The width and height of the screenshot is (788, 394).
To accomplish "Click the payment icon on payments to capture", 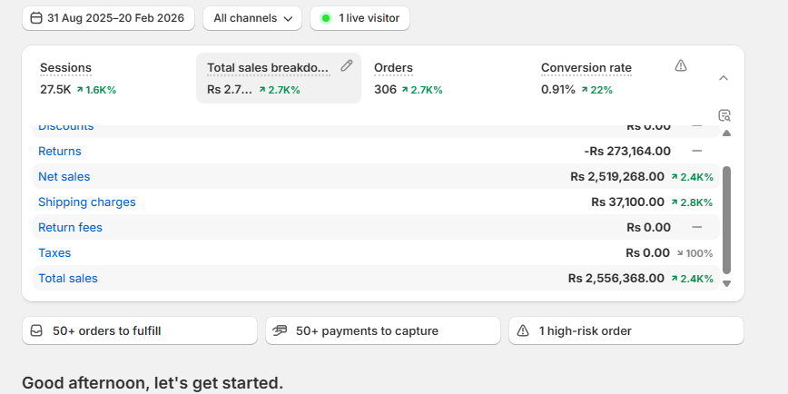I will pyautogui.click(x=281, y=331).
